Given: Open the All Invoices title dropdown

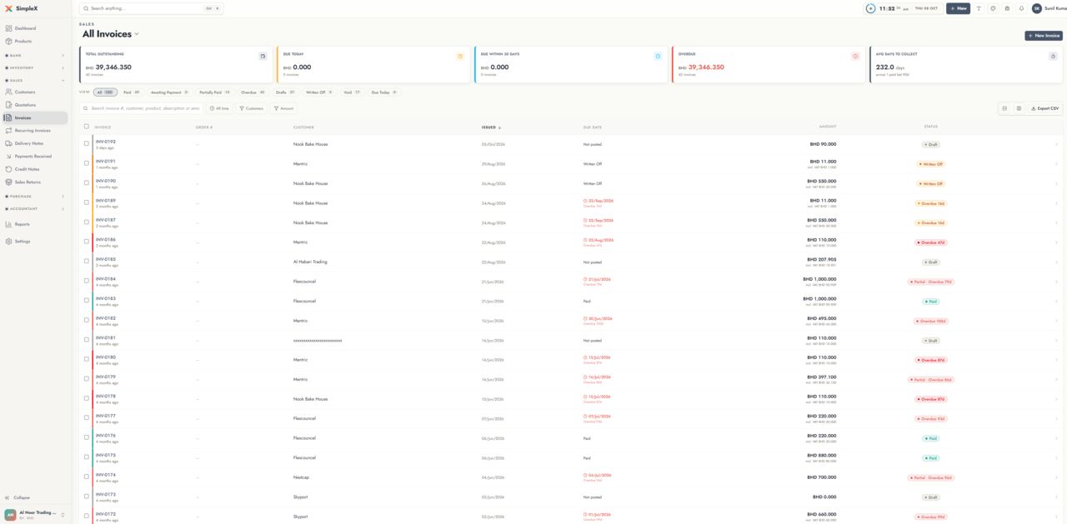Looking at the screenshot, I should click(x=111, y=34).
